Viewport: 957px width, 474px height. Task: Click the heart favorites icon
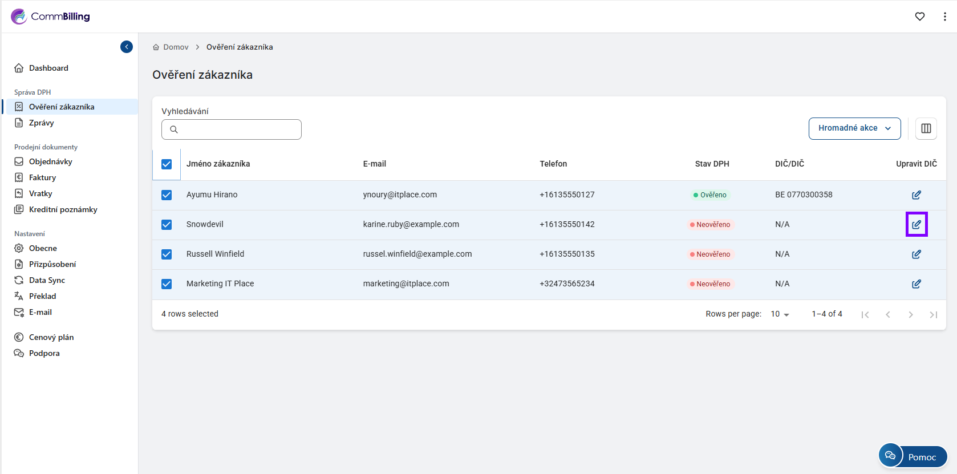click(x=919, y=17)
